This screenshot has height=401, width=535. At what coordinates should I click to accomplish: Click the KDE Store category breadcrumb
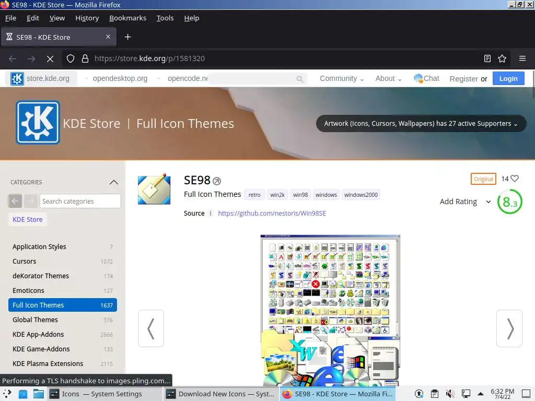coord(28,220)
